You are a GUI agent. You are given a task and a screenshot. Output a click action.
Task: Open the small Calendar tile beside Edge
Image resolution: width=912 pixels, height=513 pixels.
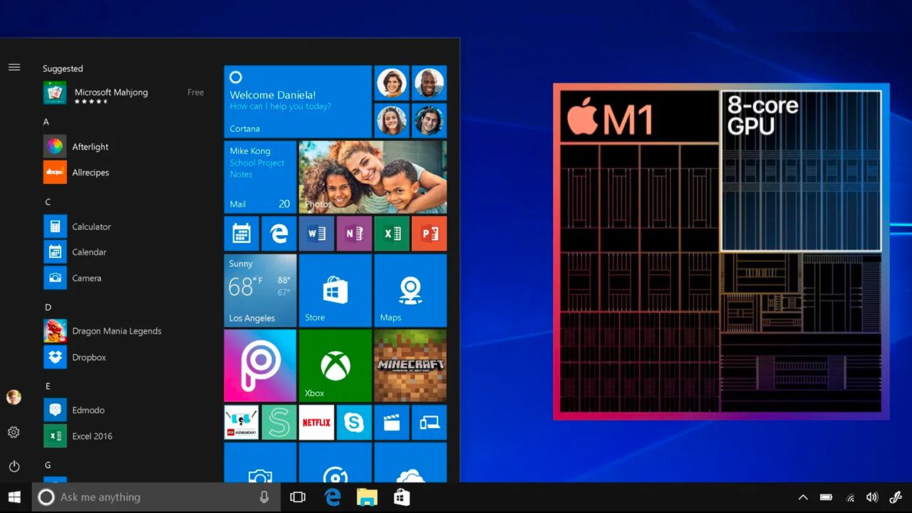242,234
